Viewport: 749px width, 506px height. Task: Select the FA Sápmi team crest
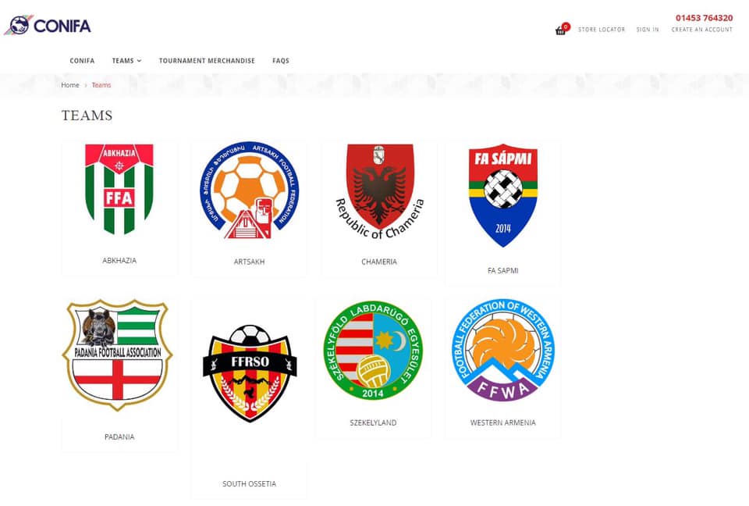pyautogui.click(x=503, y=195)
